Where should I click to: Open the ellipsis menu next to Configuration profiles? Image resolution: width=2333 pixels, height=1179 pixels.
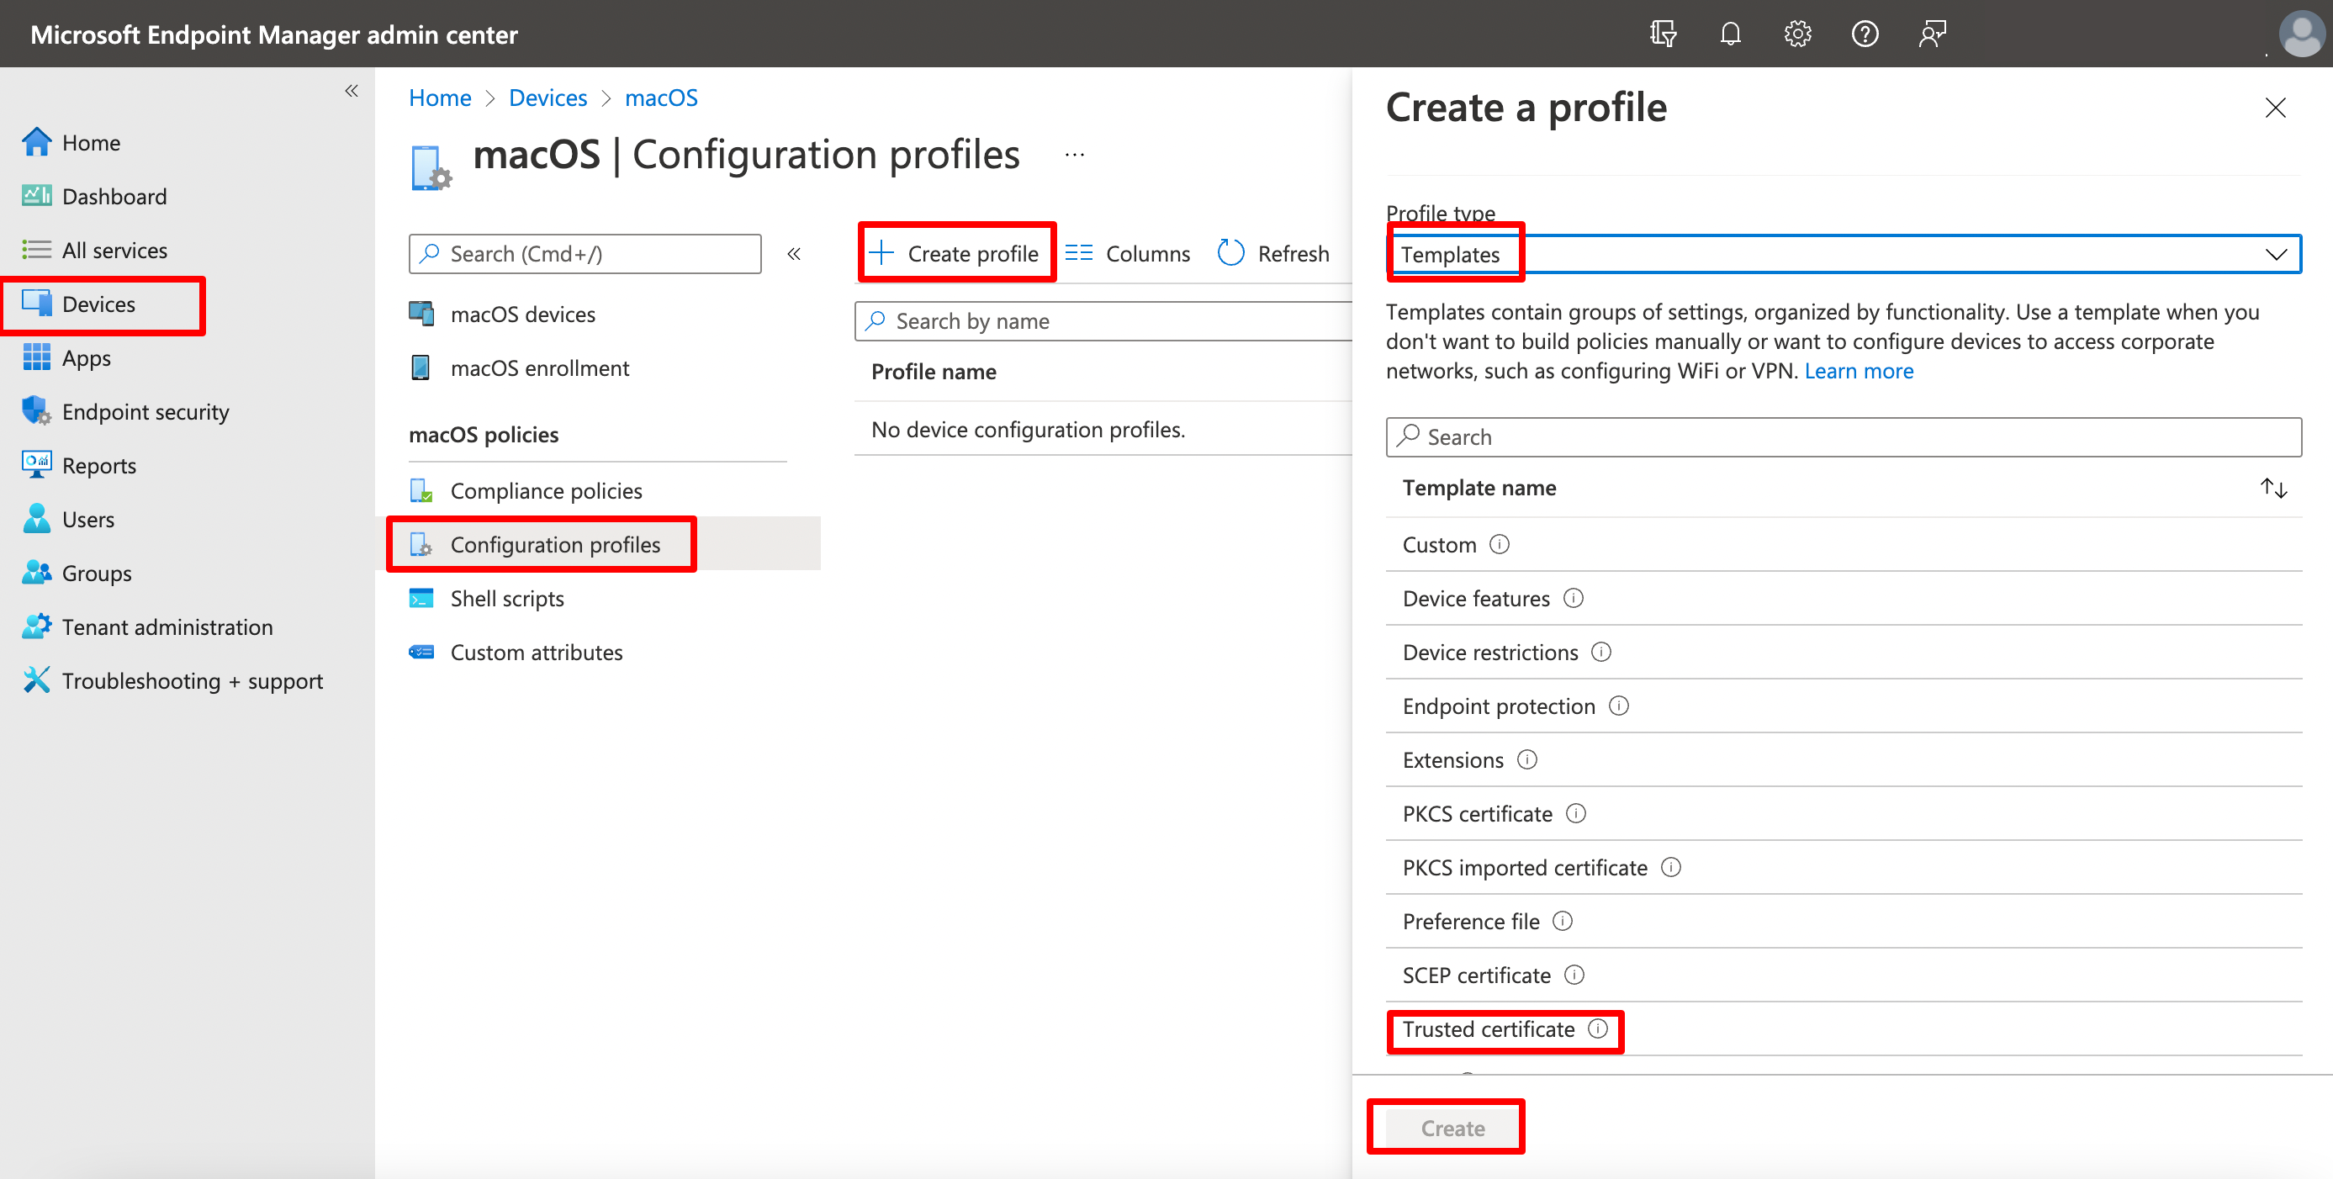click(x=1074, y=154)
